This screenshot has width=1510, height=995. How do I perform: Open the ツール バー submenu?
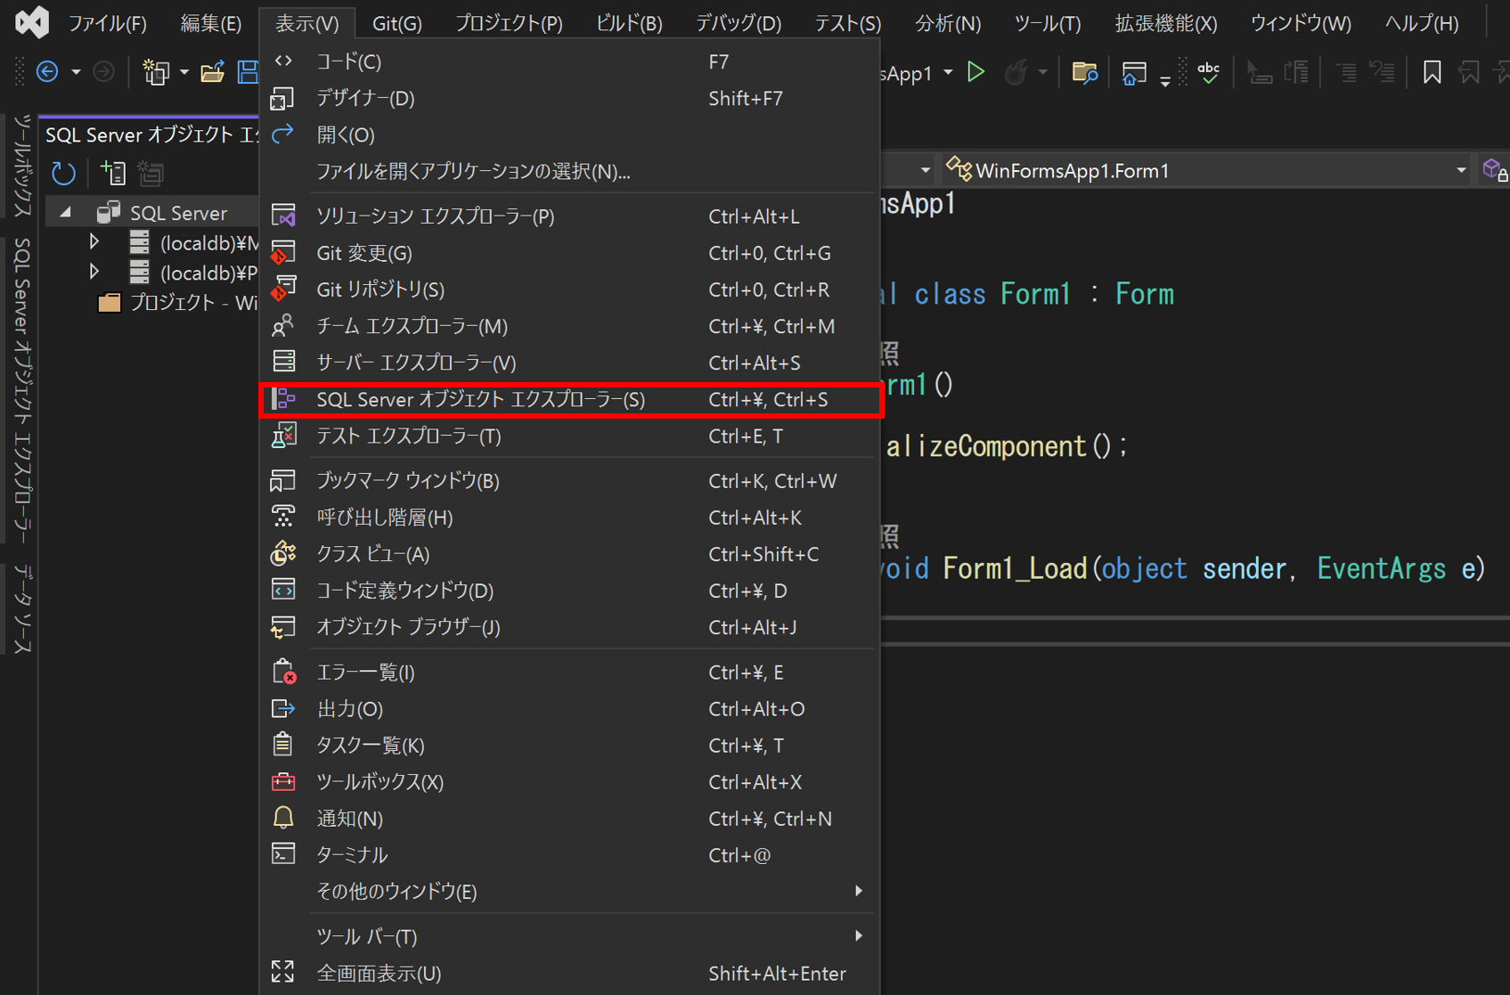pyautogui.click(x=570, y=936)
